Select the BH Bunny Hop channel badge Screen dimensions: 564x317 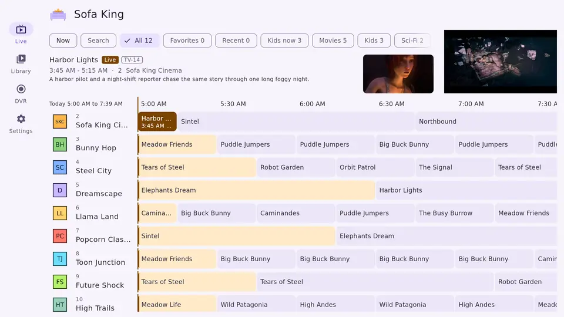60,144
